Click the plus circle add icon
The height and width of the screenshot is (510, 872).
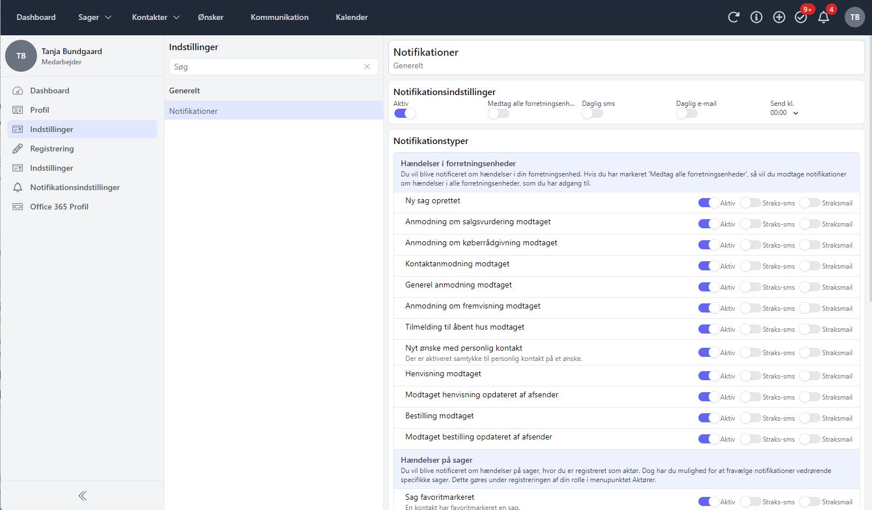pos(779,17)
